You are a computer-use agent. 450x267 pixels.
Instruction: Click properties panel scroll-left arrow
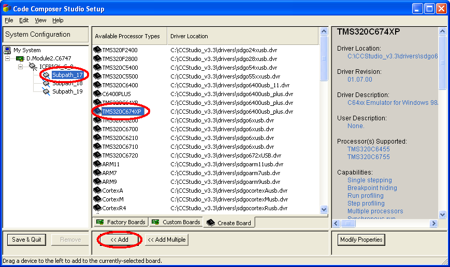tap(337, 223)
